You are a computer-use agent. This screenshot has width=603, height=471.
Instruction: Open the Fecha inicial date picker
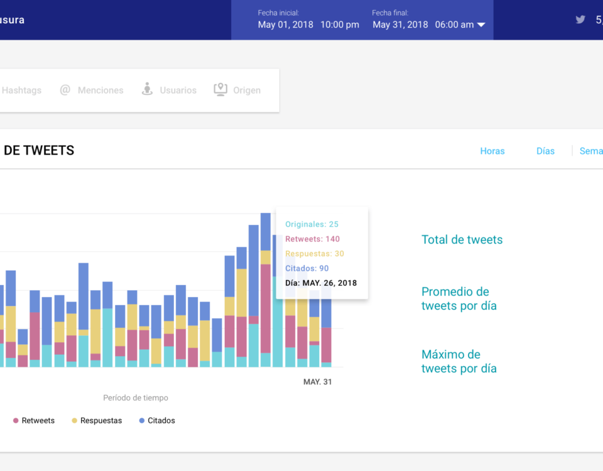click(x=308, y=24)
